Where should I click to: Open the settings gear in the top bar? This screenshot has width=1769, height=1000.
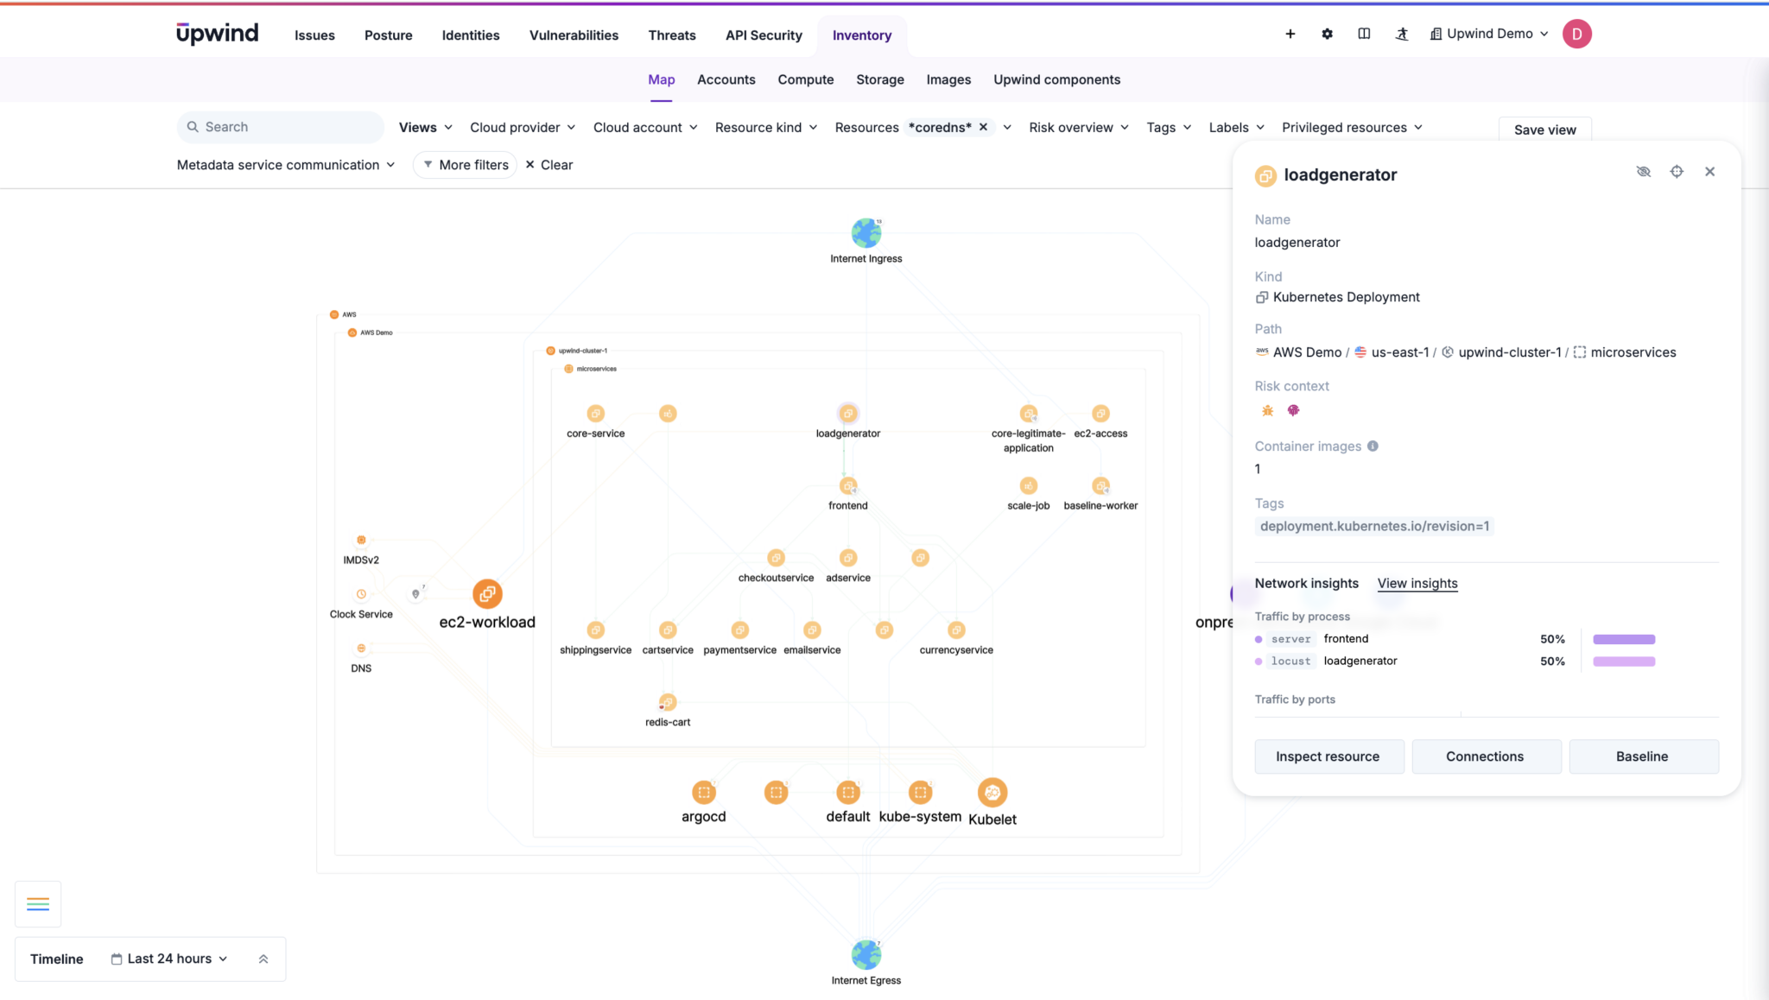(1327, 34)
